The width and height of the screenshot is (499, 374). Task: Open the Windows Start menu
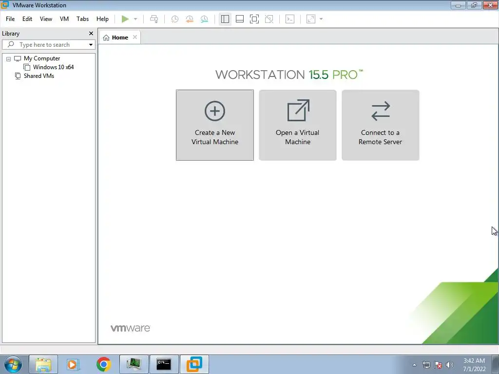point(13,364)
